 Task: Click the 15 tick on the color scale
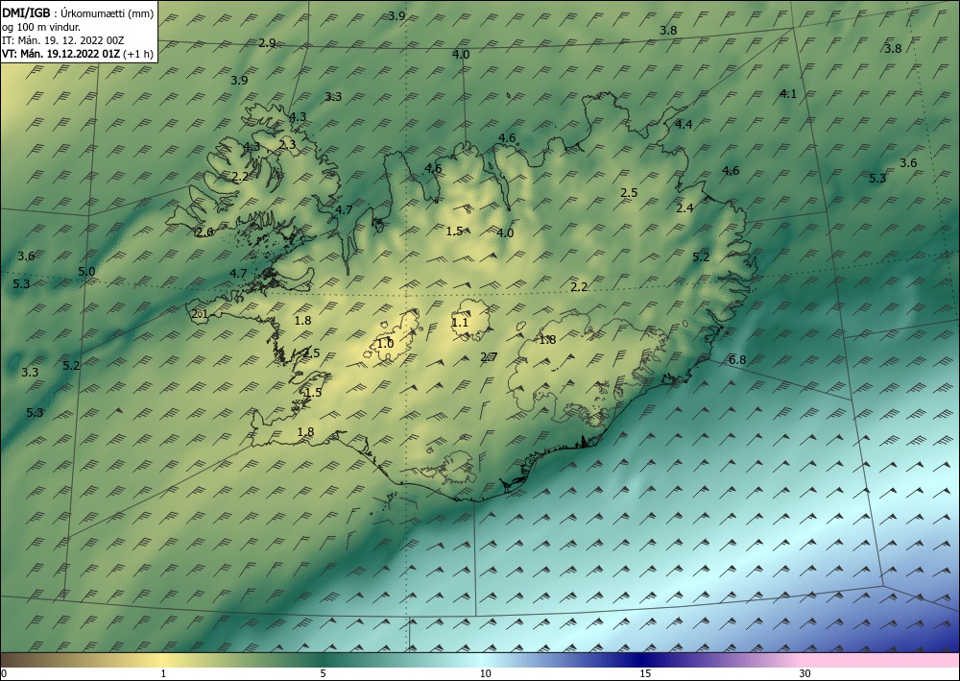[645, 673]
